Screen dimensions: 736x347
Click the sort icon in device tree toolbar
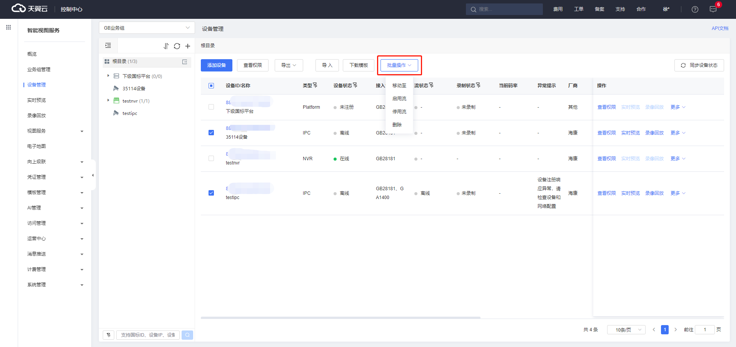(x=166, y=46)
